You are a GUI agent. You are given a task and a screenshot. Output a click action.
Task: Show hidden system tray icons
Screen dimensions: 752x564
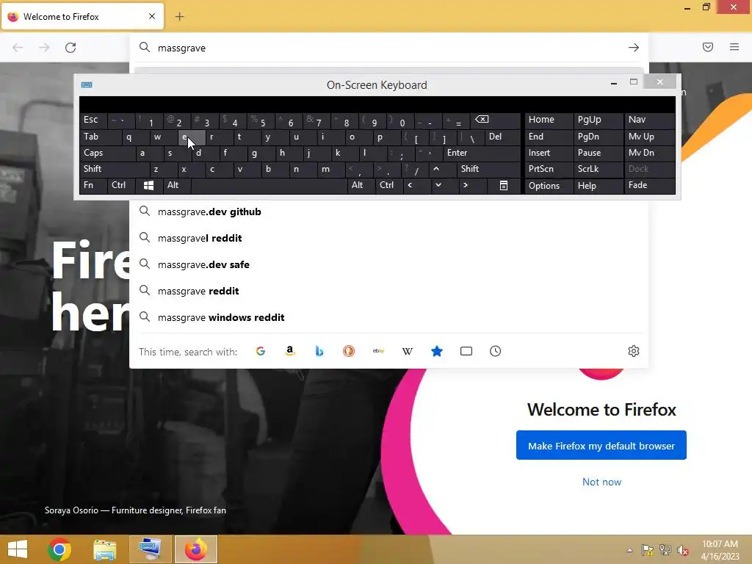(629, 550)
